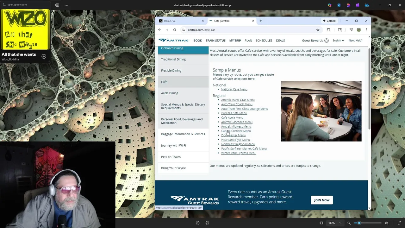Open Baggage Information & Services
This screenshot has height=228, width=405.
tap(183, 134)
